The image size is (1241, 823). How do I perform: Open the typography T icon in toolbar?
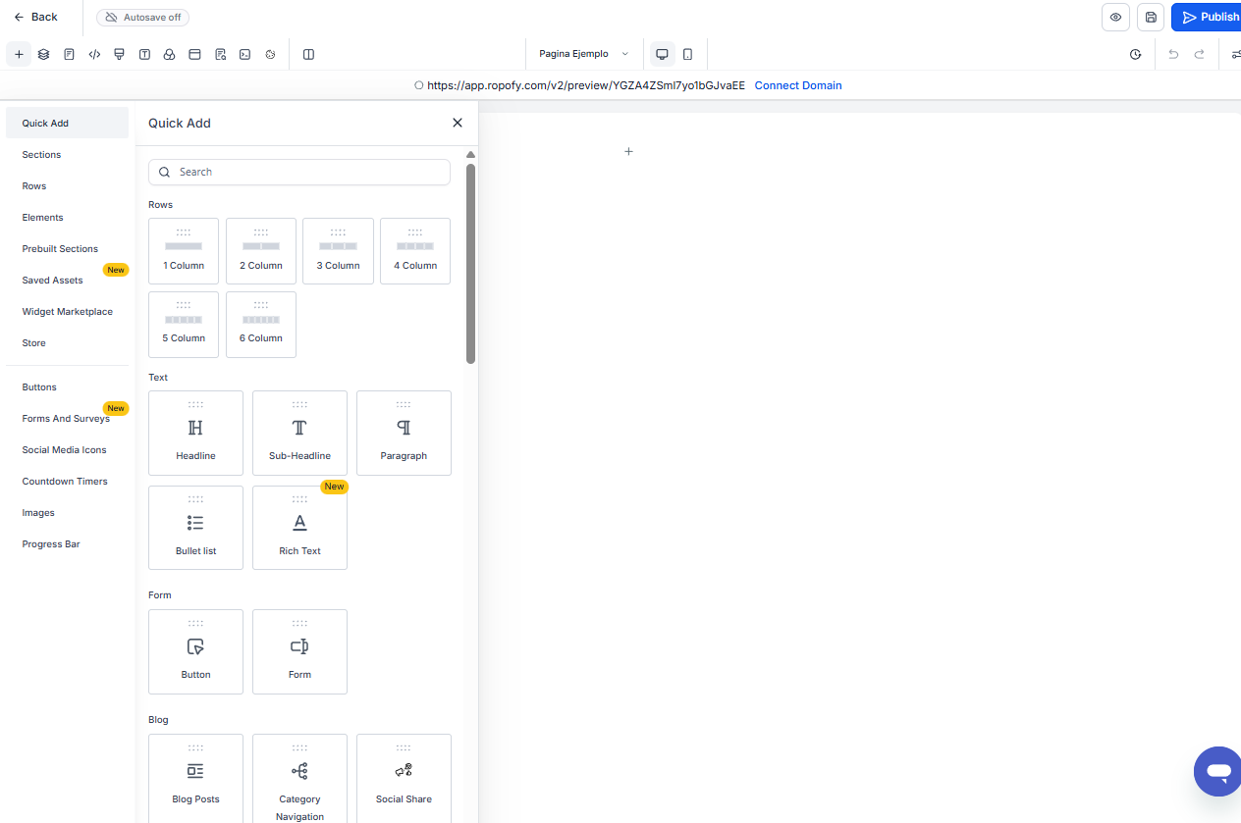tap(144, 55)
